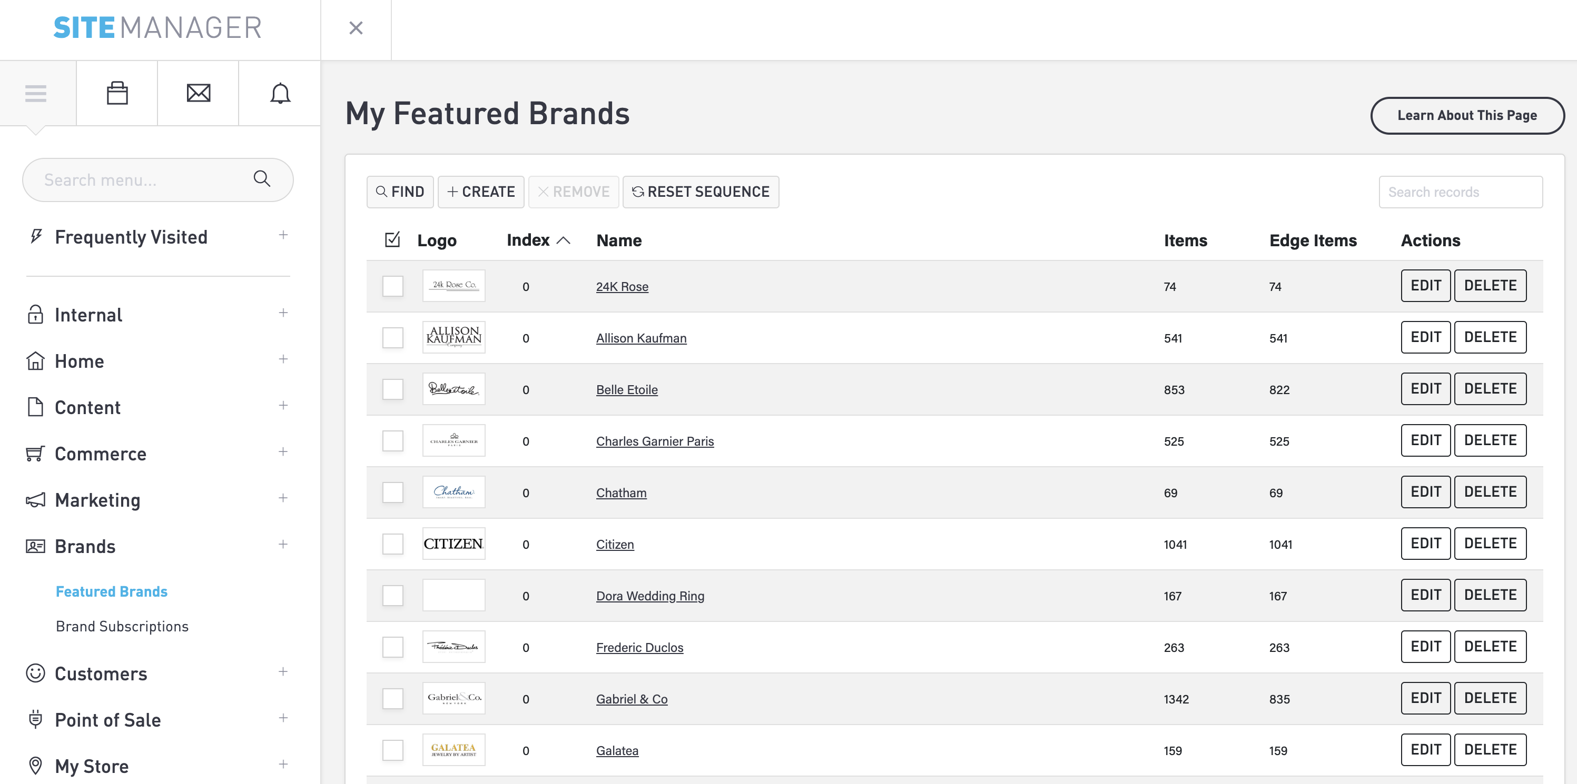Screen dimensions: 1577x784
Task: Open the notifications bell icon
Action: (x=279, y=93)
